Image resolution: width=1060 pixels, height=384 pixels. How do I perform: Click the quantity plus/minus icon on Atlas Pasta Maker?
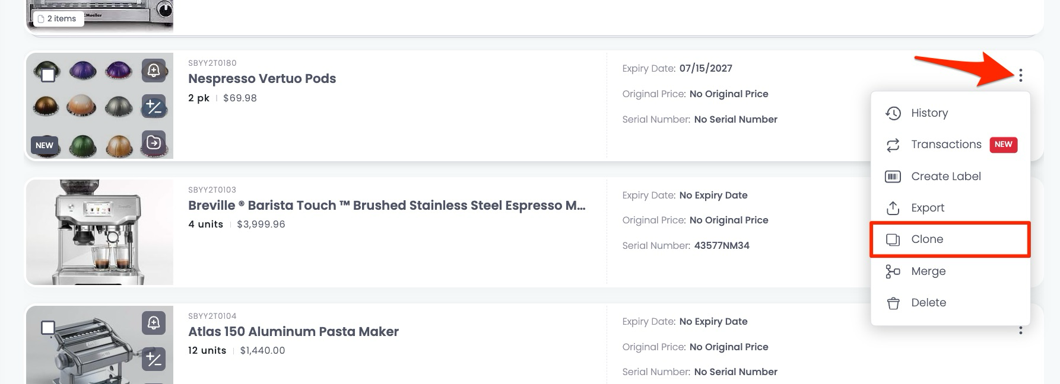click(x=154, y=359)
